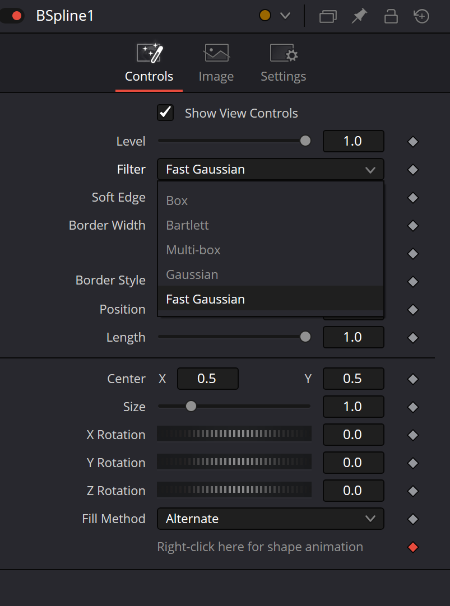Select Box filter option

270,201
